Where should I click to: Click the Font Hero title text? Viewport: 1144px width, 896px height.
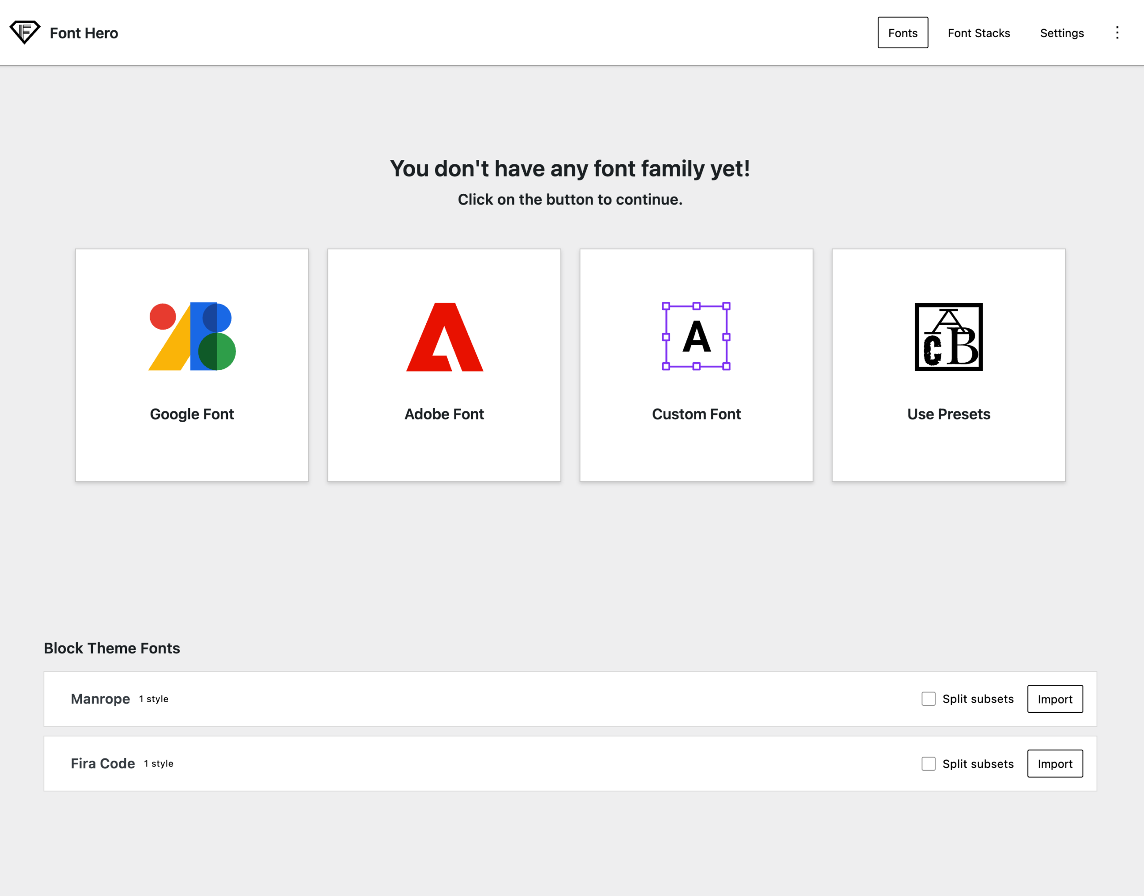(84, 33)
